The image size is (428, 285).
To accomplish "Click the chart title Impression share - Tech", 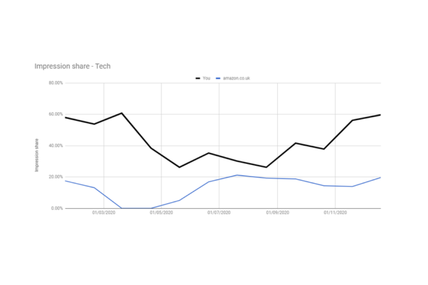I will (72, 66).
